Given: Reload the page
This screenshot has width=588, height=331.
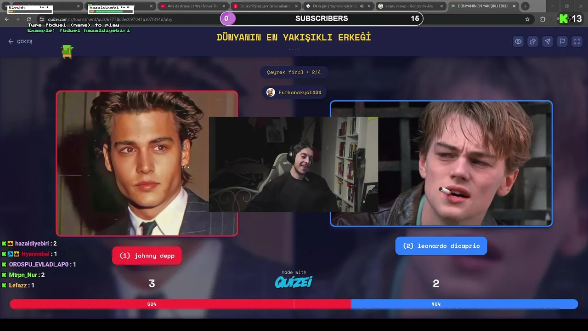Looking at the screenshot, I should [28, 19].
